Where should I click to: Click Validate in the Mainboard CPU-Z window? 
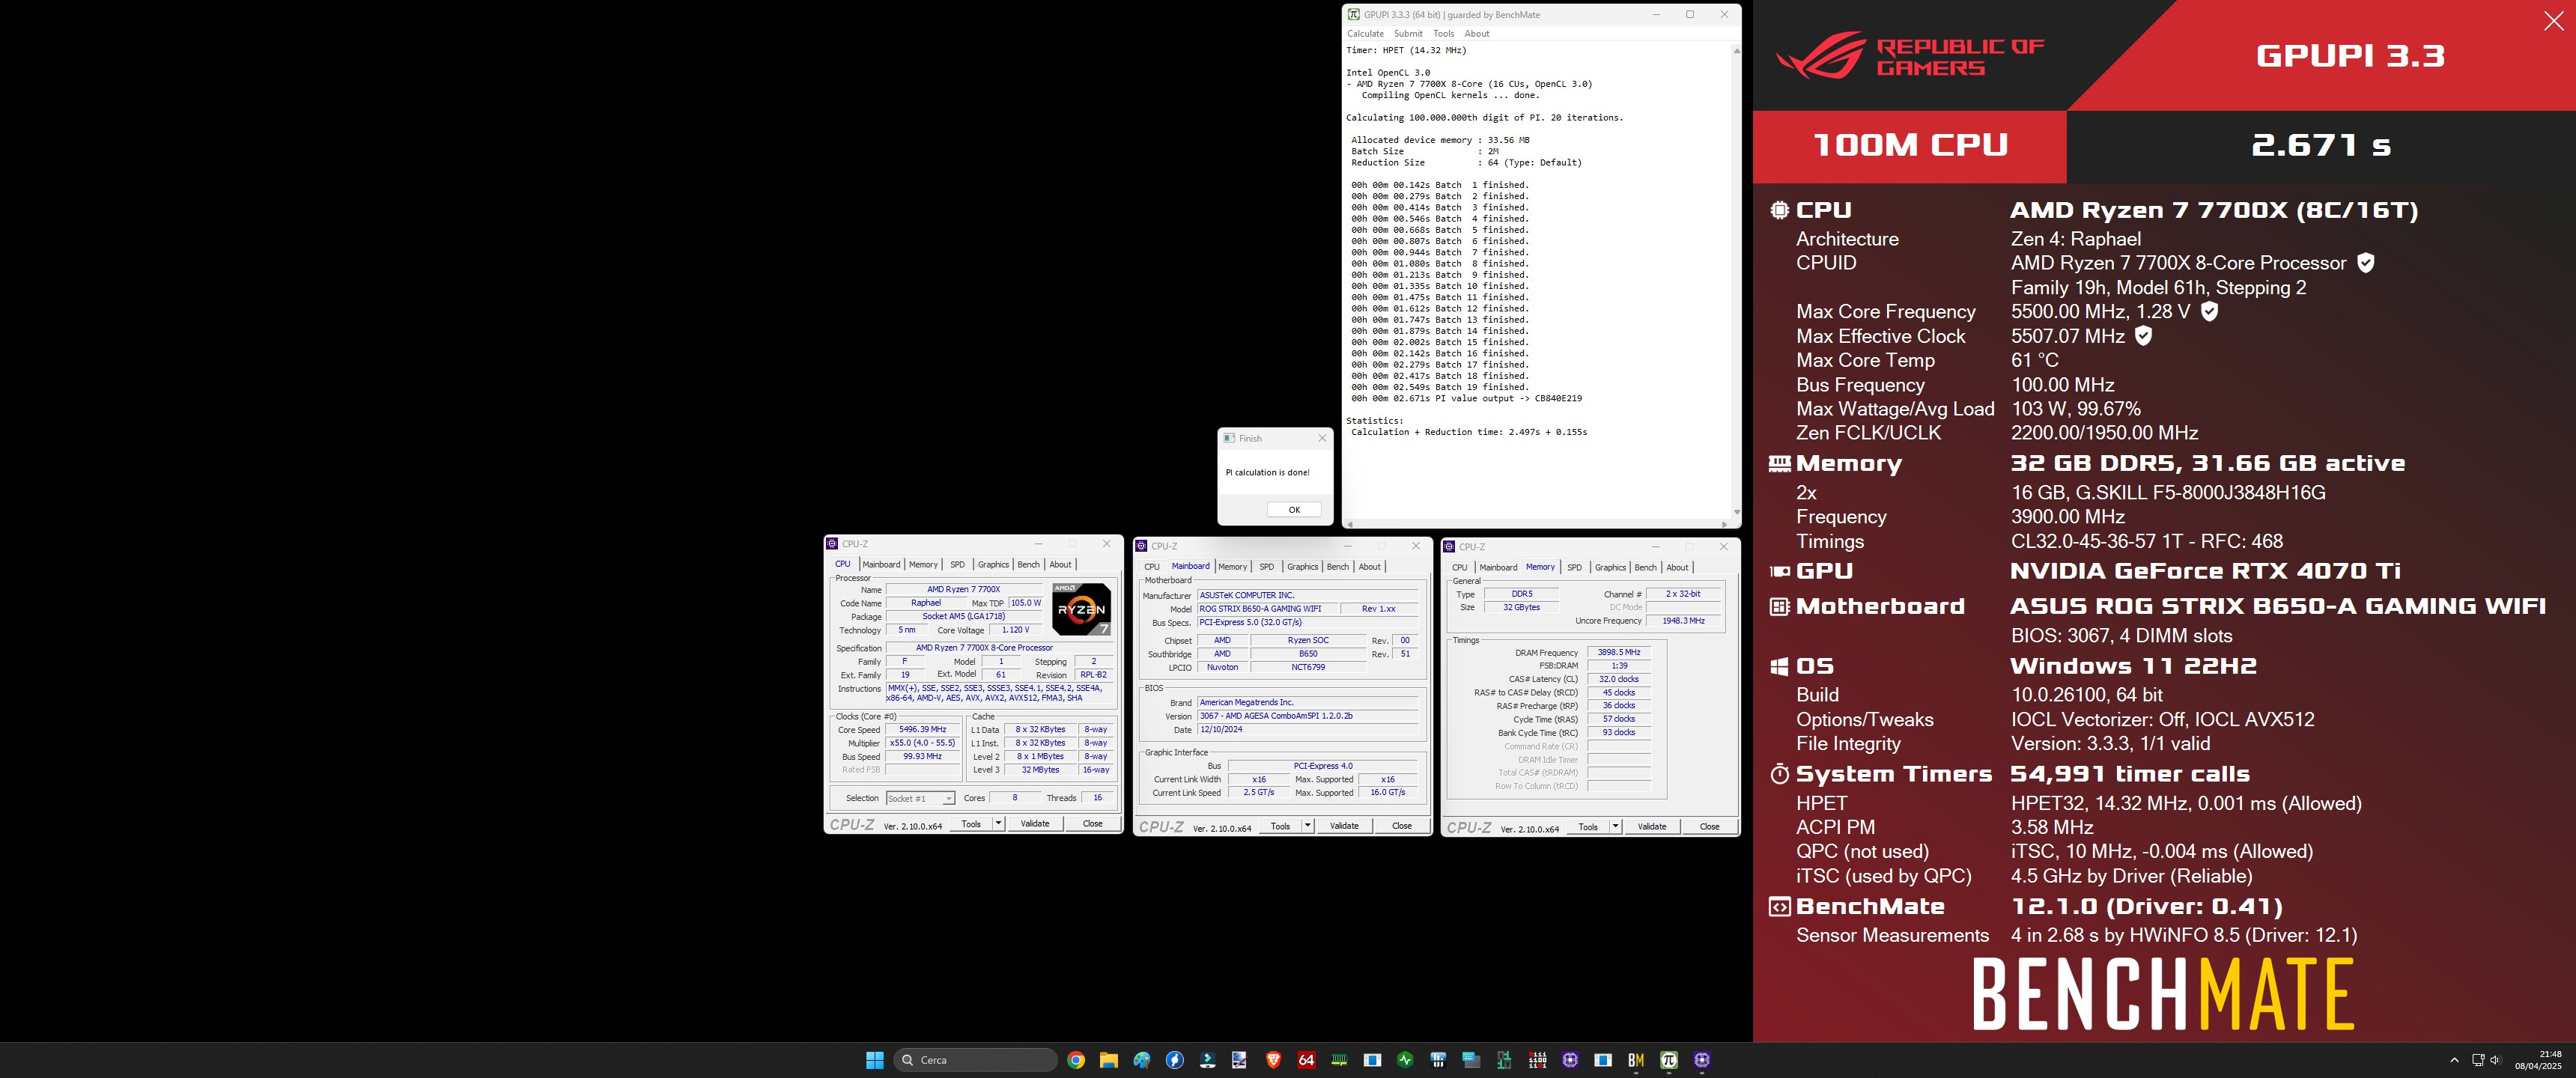pos(1344,826)
